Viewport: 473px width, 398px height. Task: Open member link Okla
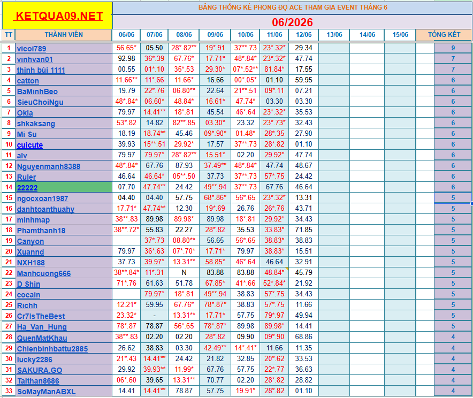click(x=25, y=113)
